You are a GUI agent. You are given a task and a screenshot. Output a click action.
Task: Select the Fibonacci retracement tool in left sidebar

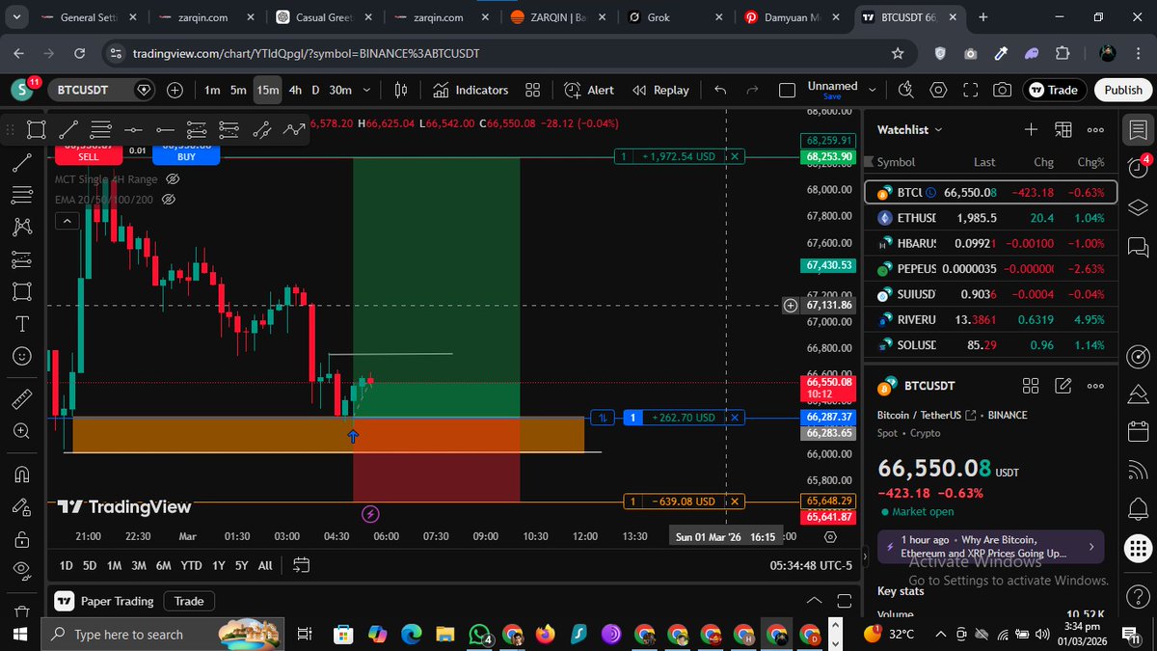click(x=22, y=195)
